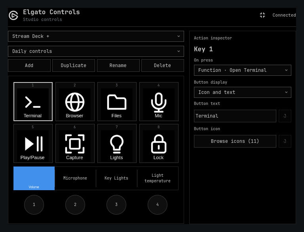Select dial 1
Screen dimensions: 304x232
click(x=34, y=205)
